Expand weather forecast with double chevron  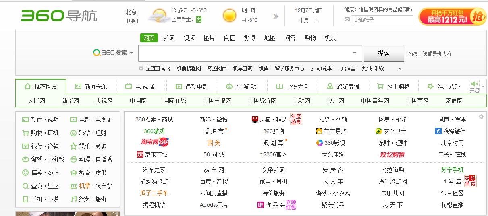(x=276, y=16)
